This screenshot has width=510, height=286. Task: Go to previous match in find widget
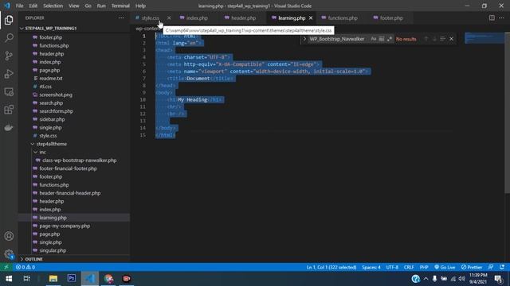[426, 39]
